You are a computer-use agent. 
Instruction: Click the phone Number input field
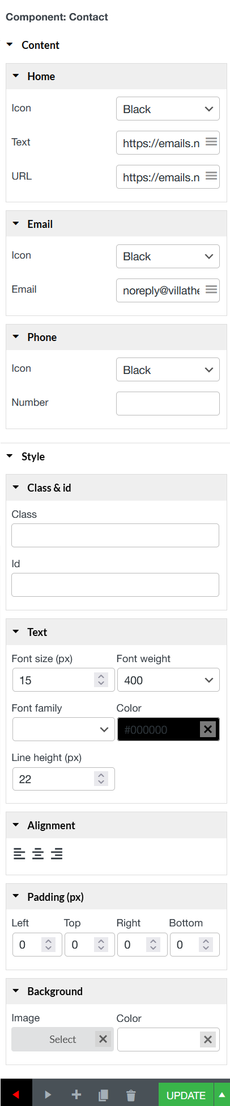point(168,404)
